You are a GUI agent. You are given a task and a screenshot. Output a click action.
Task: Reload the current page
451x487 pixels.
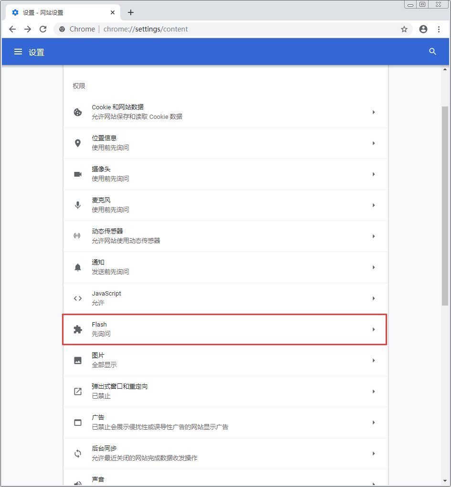coord(43,29)
